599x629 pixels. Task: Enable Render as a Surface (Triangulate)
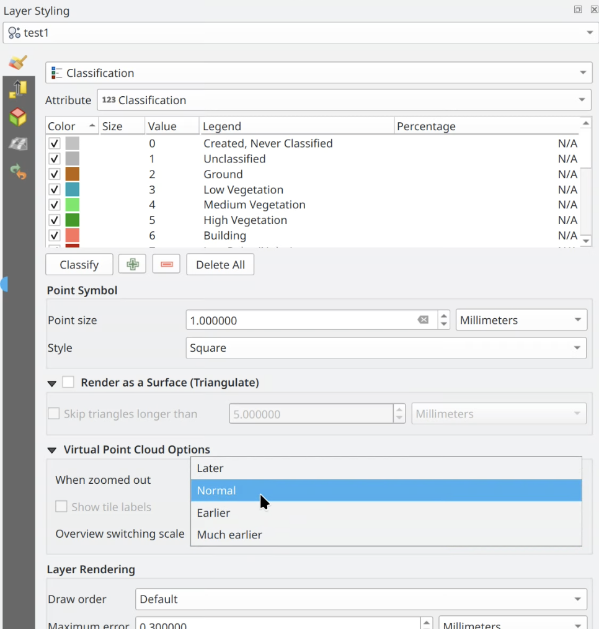68,383
